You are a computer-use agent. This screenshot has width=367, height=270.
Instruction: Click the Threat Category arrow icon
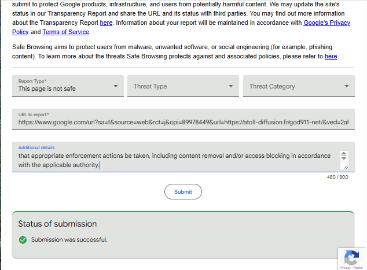[x=347, y=86]
